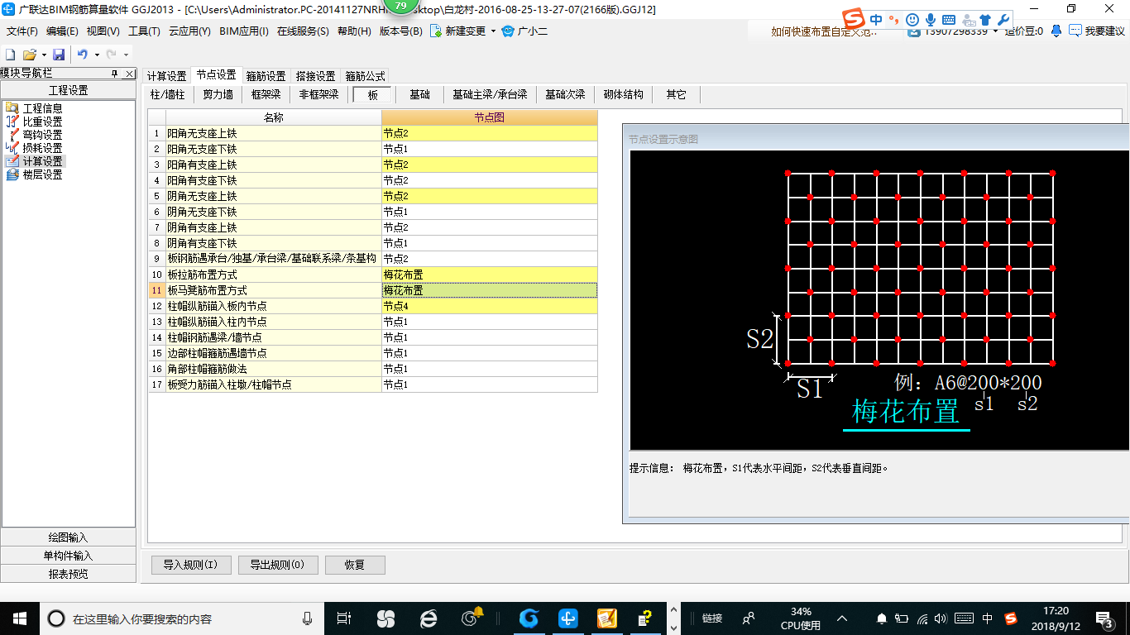This screenshot has height=635, width=1130.
Task: Open Task View on the taskbar
Action: click(344, 618)
